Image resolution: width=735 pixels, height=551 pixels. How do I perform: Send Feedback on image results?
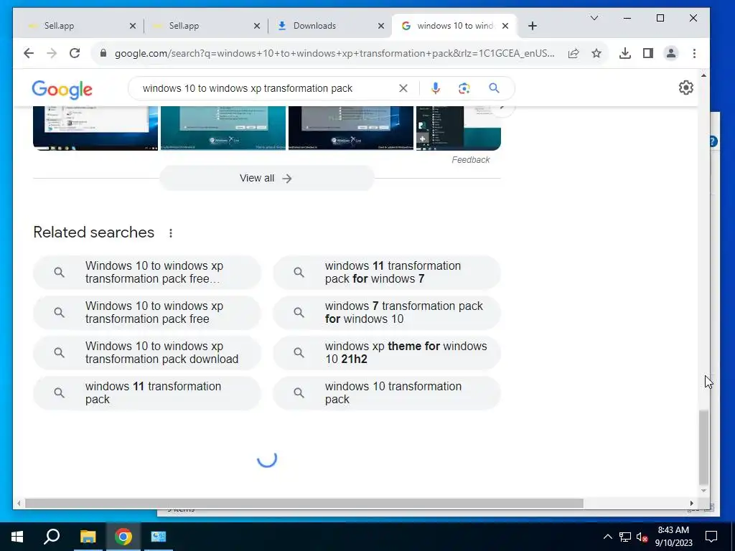pos(471,160)
